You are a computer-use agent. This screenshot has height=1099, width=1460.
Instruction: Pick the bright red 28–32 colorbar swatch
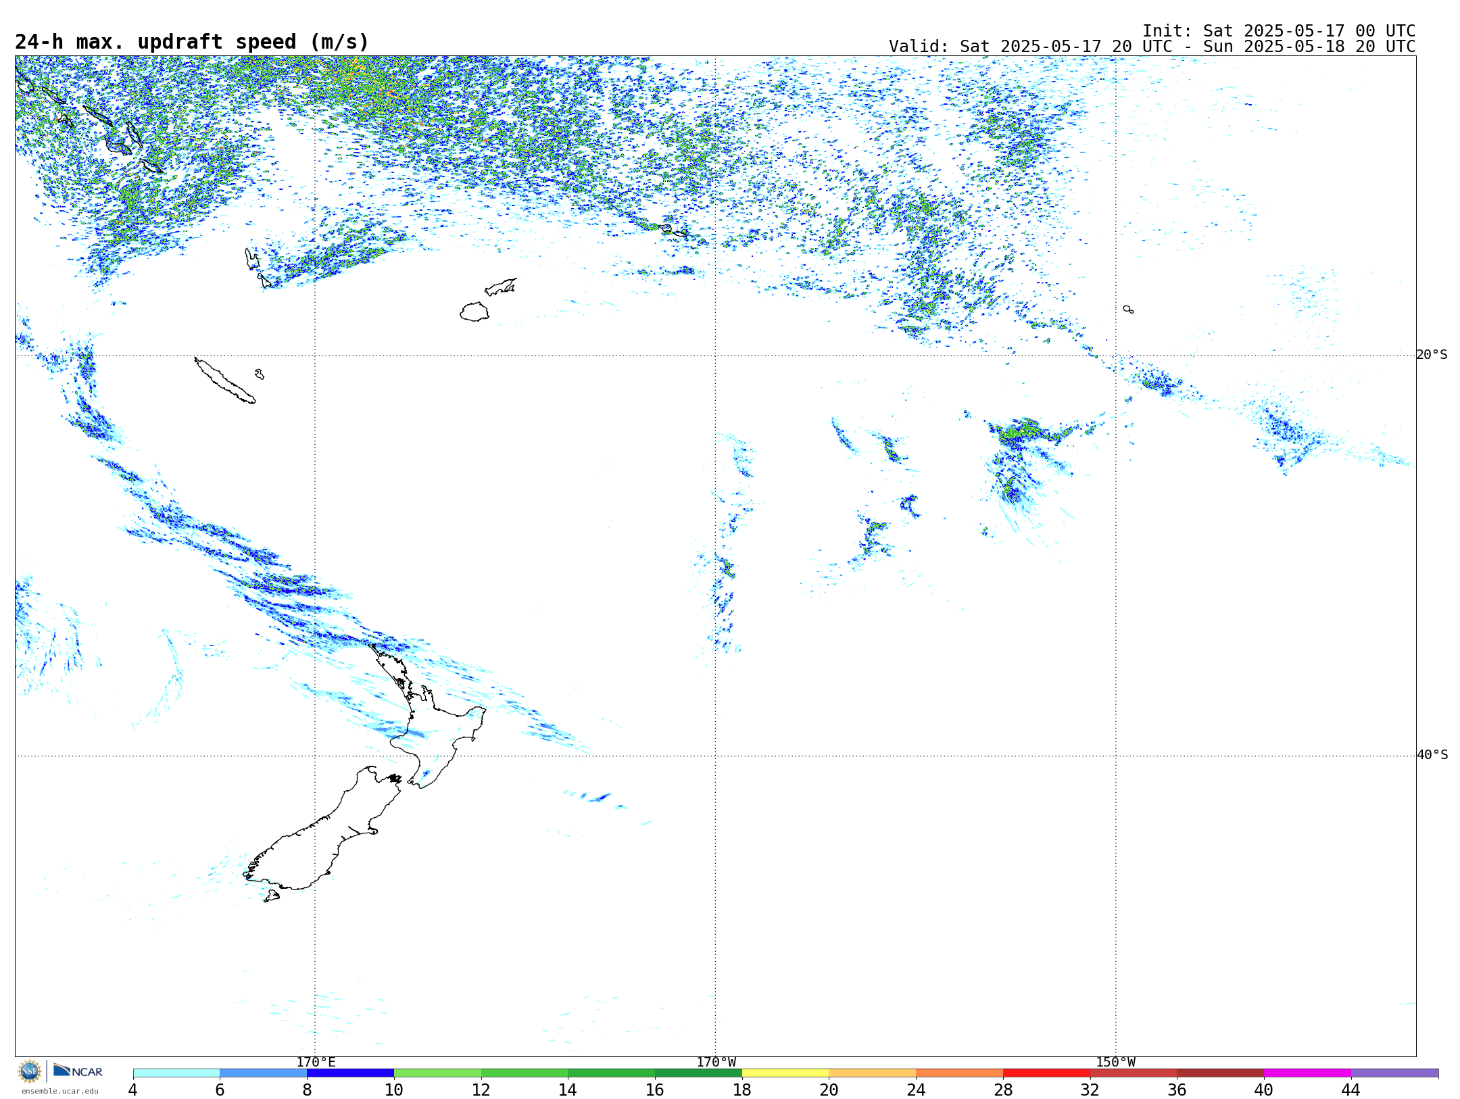click(1046, 1073)
